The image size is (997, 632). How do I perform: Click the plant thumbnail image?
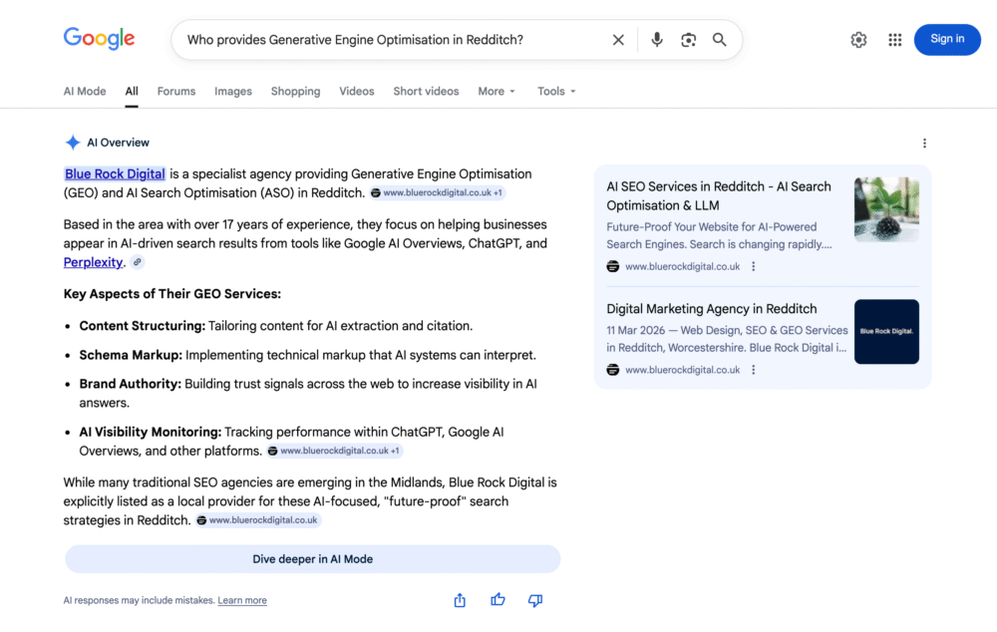[x=886, y=209]
